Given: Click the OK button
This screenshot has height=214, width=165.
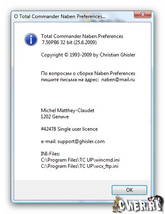Looking at the screenshot, I should point(129,190).
